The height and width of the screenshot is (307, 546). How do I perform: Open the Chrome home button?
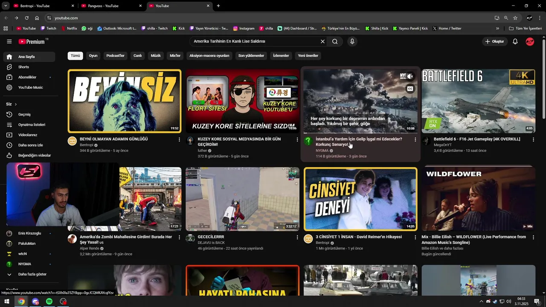pyautogui.click(x=37, y=18)
